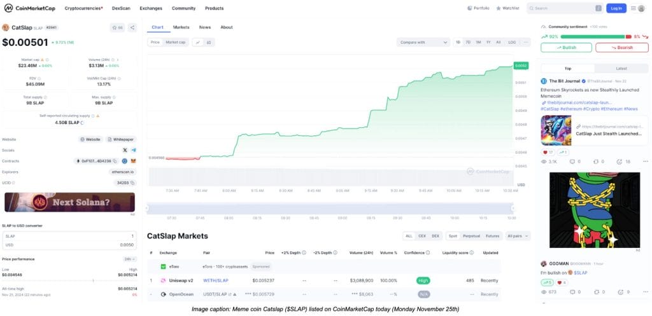652x316 pixels.
Task: Switch chart to Price view
Action: click(155, 42)
